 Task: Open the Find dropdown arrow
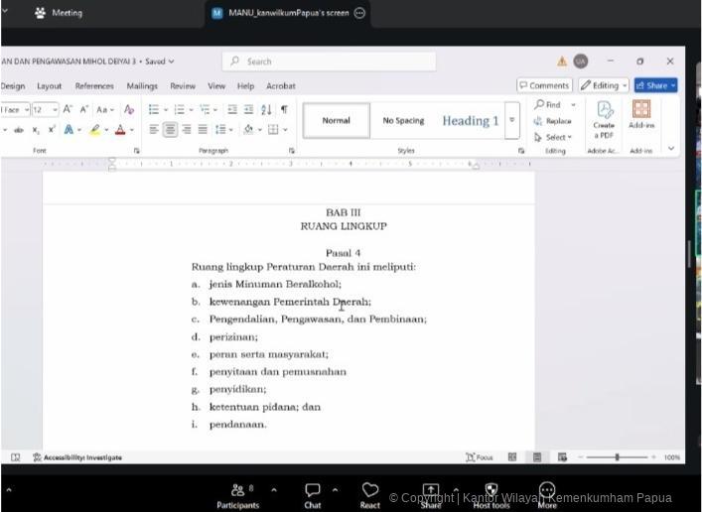(573, 105)
